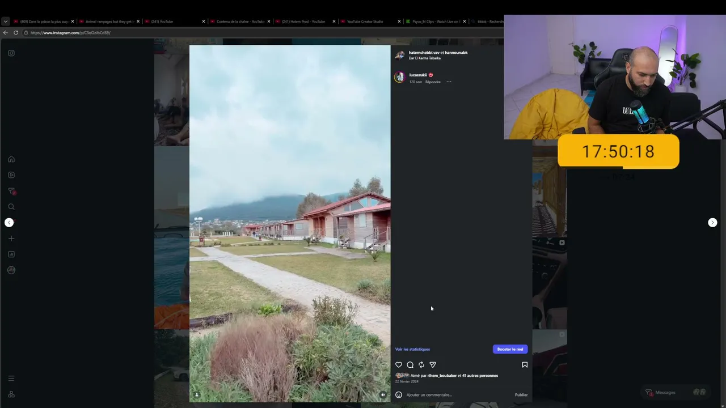
Task: Show tagged people icon on reel
Action: pos(197,395)
